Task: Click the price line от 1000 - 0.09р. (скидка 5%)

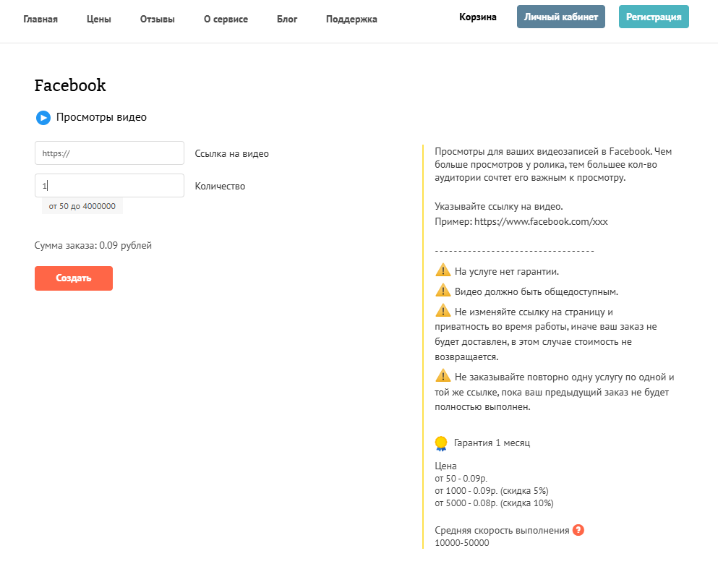Action: [x=492, y=491]
